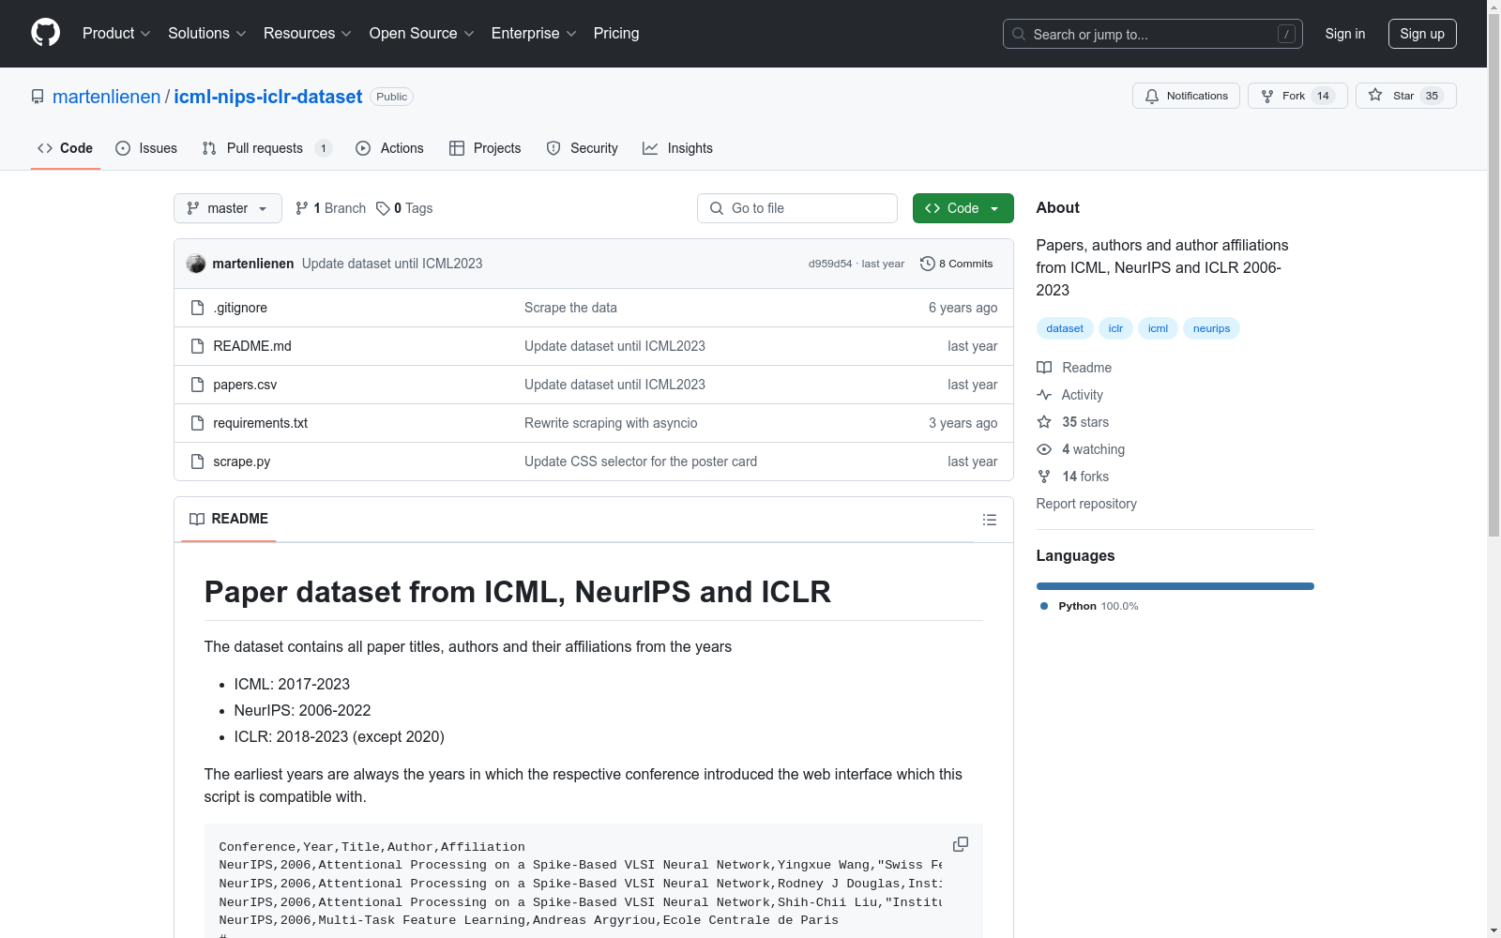This screenshot has height=938, width=1501.
Task: Click the iclr topic tag
Action: tap(1115, 328)
